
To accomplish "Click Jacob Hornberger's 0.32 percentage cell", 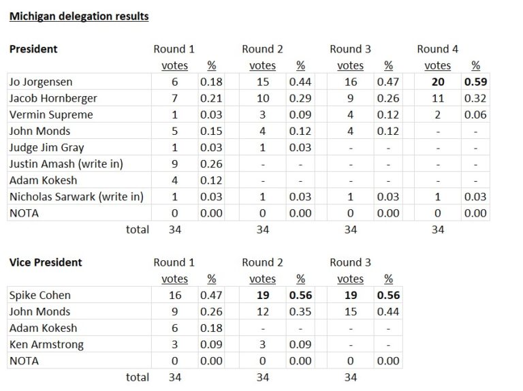I will coord(476,98).
